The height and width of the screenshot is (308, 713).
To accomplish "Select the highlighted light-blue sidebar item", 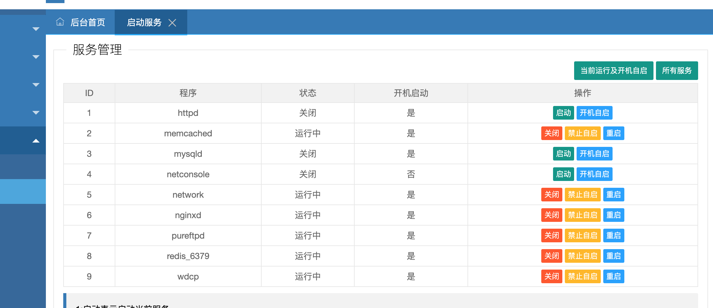I will click(x=23, y=191).
